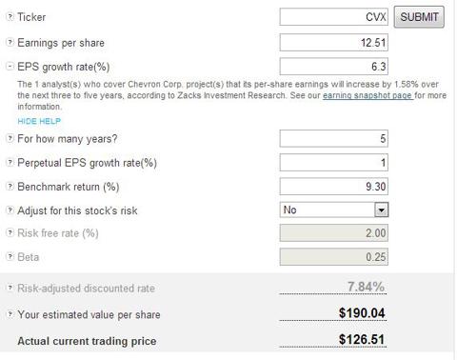
Task: Focus the Benchmark return input
Action: click(x=334, y=187)
